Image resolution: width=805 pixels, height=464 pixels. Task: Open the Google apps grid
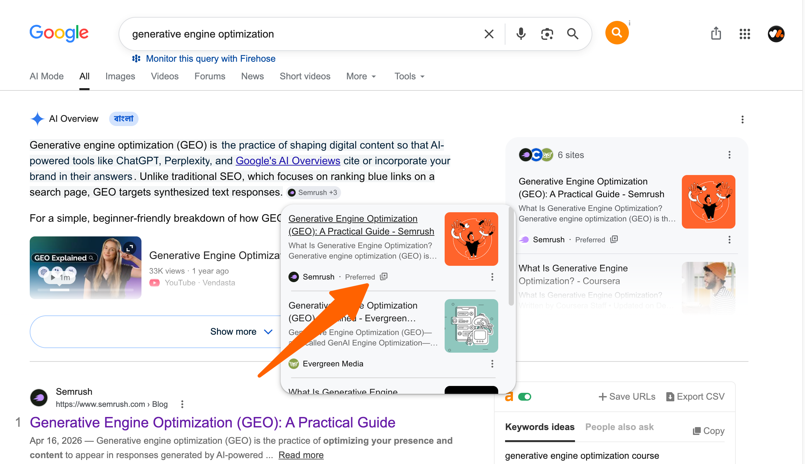745,34
